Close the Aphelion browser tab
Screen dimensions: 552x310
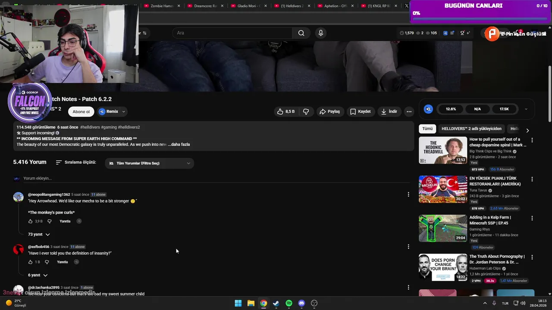click(352, 6)
